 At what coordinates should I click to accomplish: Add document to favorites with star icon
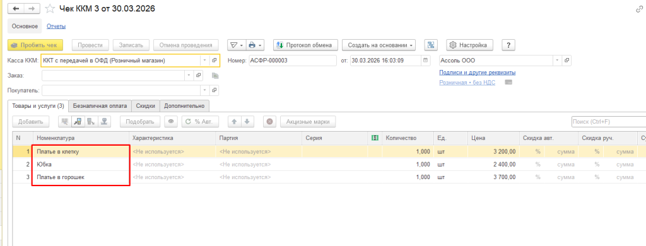tap(50, 8)
